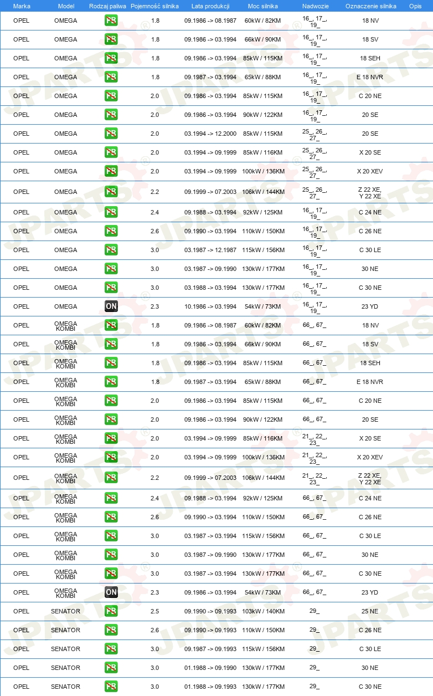
Task: Click the petrol icon for SENATOR C 30 NE
Action: [111, 687]
